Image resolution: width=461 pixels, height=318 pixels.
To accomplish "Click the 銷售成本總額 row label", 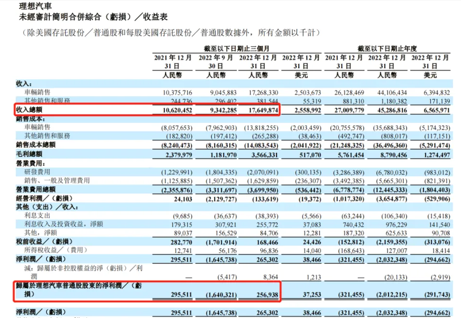I will [x=36, y=145].
